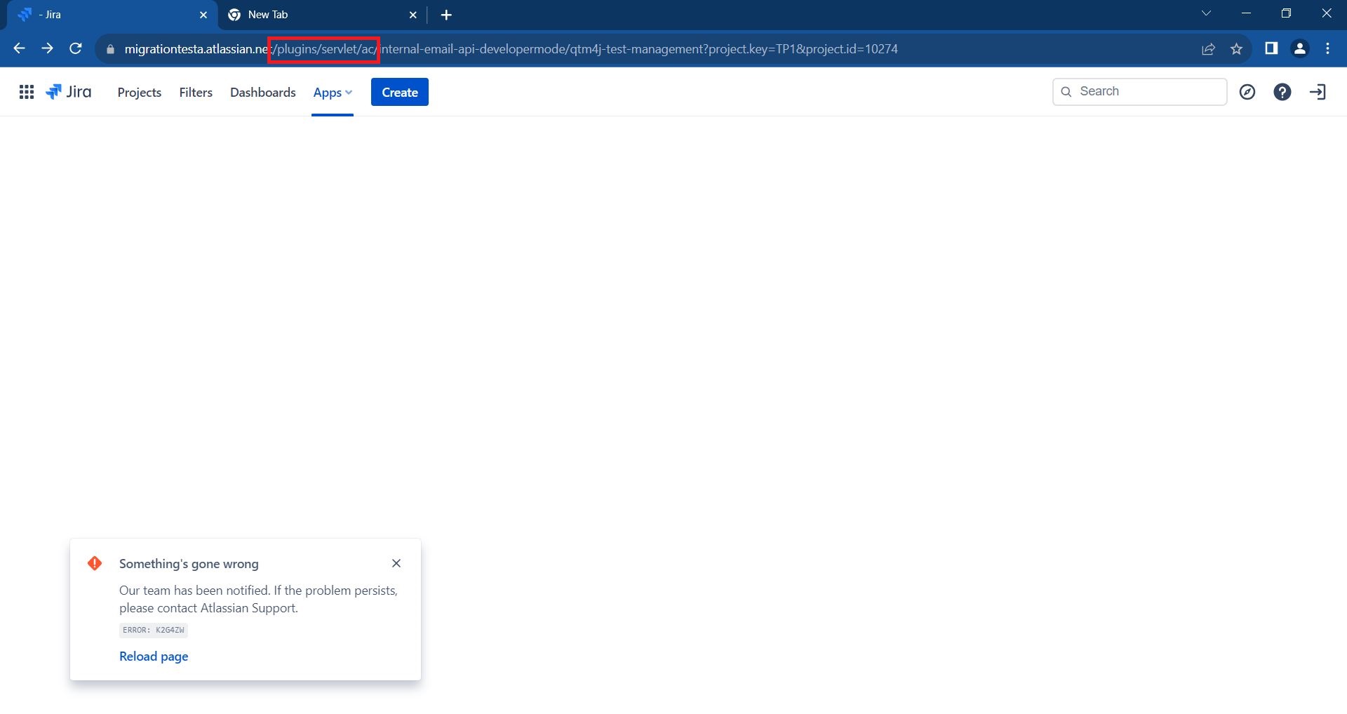The image size is (1347, 714).
Task: Bookmark this page with the star icon
Action: coord(1236,49)
